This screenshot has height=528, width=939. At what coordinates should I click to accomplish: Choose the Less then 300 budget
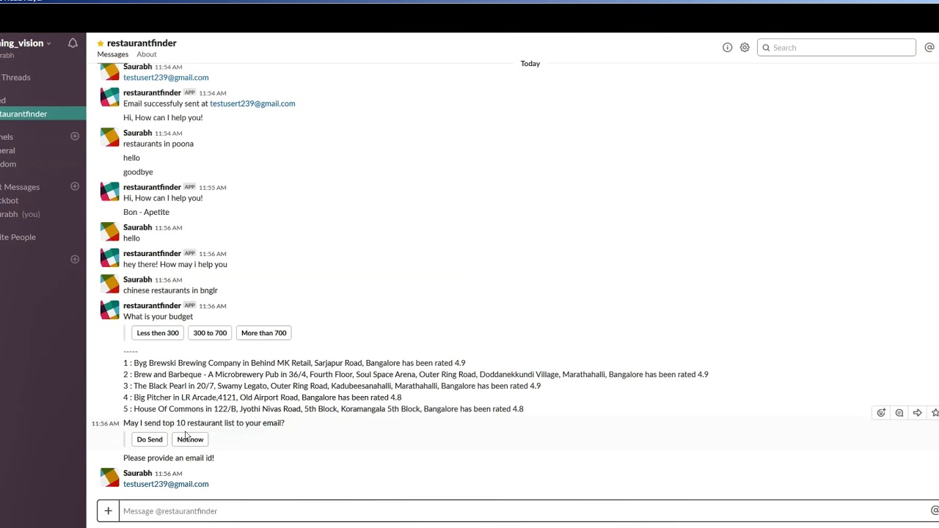coord(158,333)
